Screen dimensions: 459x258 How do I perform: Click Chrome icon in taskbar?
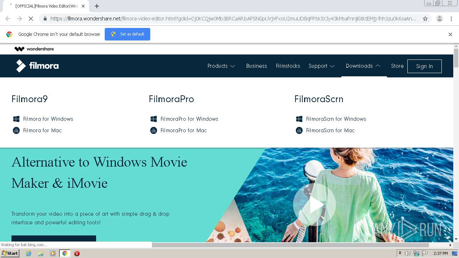click(65, 253)
